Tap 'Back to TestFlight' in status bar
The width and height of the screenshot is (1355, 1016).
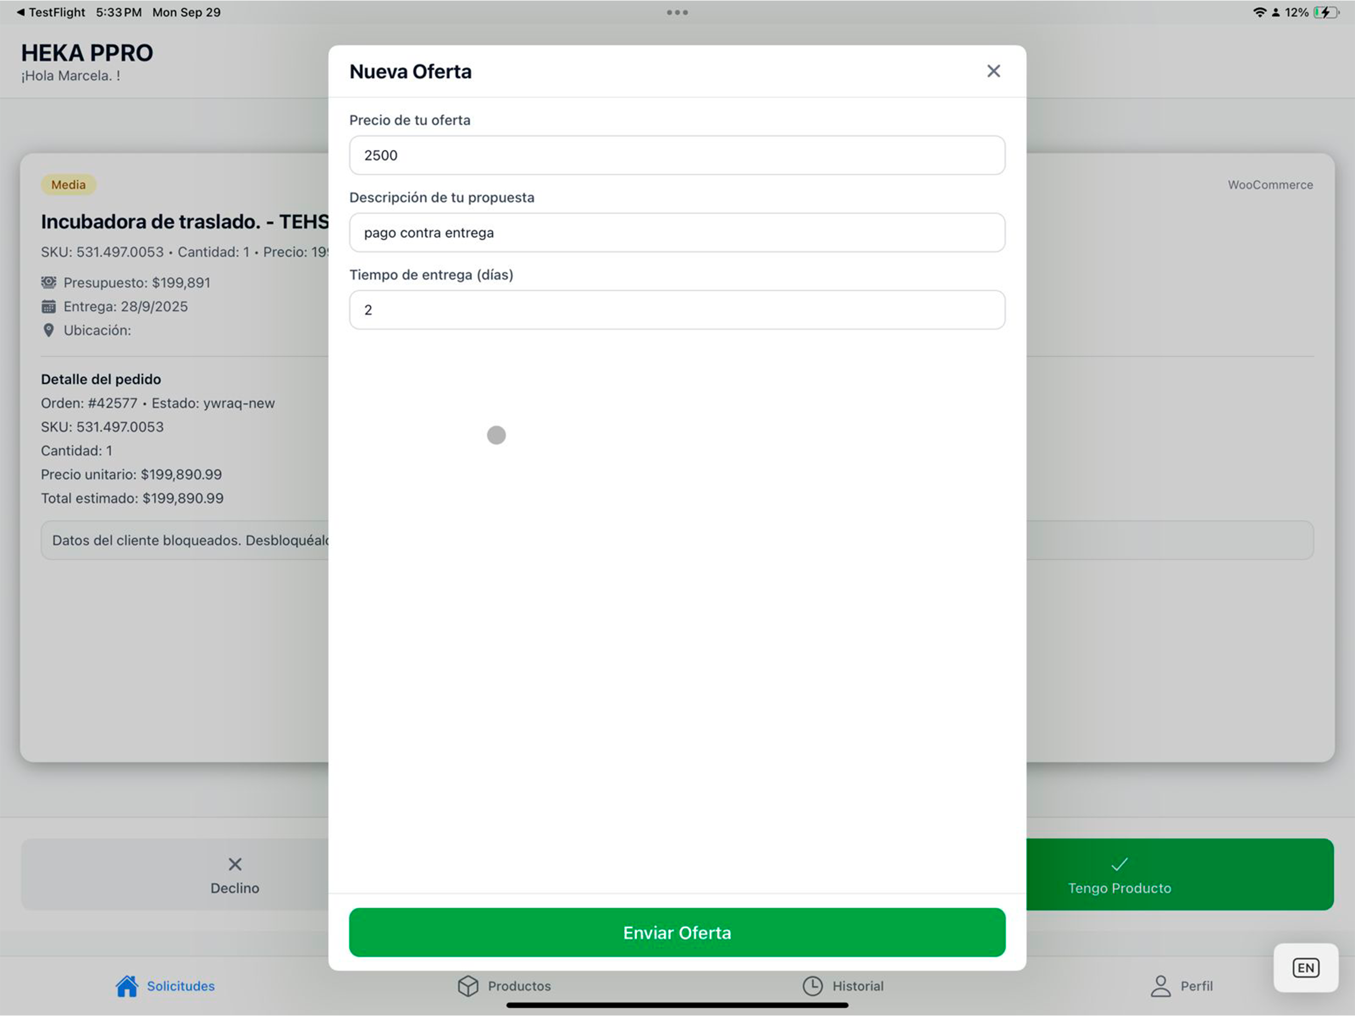pyautogui.click(x=51, y=12)
